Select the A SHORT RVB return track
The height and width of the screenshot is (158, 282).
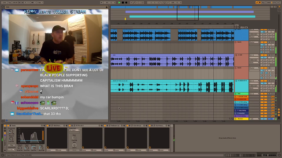point(241,97)
